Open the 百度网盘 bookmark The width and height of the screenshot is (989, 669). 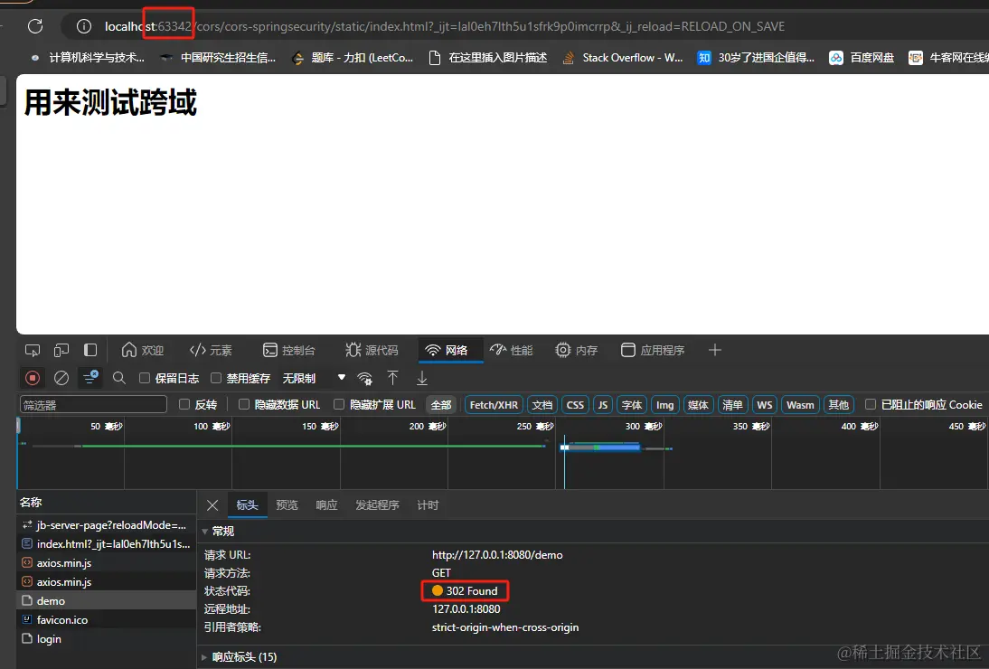click(862, 57)
